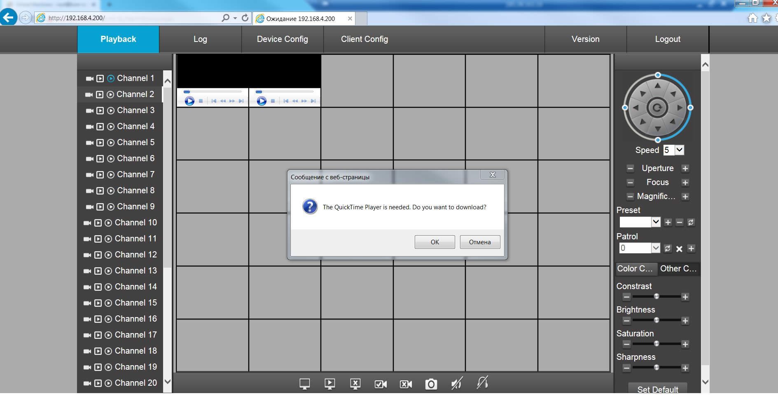This screenshot has height=396, width=778.
Task: Click the snapshot camera icon in bottom toolbar
Action: click(431, 384)
